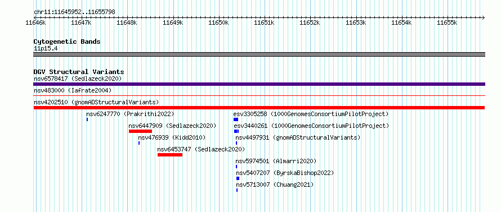Click the nsv4202510 (gnomADStructuralVariants) label
Screen dimensions: 501x212
pos(96,102)
